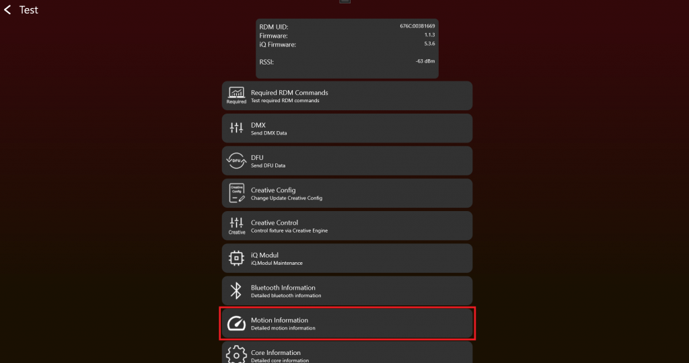Click the back arrow next to Test
Viewport: 689px width, 363px height.
click(x=7, y=9)
